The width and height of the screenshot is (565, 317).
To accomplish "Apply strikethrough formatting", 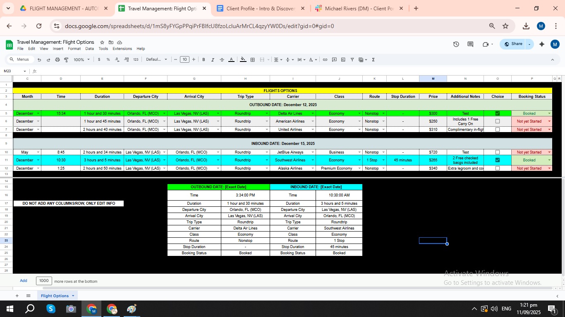I will click(222, 60).
